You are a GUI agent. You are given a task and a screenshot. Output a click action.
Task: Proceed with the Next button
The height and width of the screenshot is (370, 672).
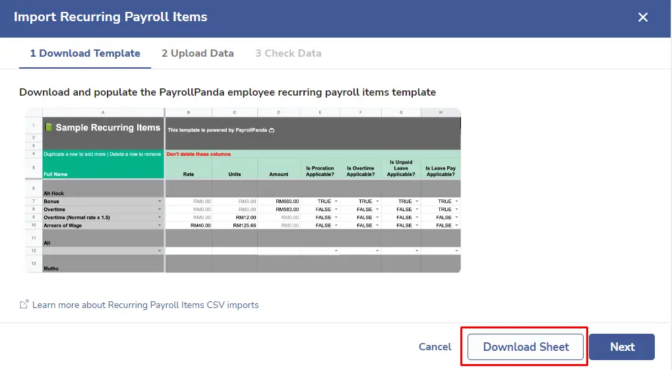pos(622,347)
